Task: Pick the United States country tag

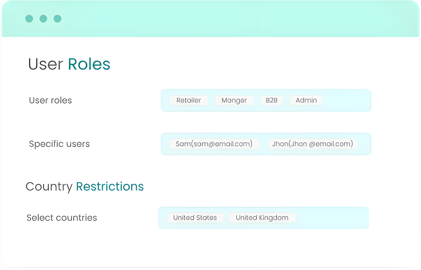Action: [x=195, y=218]
